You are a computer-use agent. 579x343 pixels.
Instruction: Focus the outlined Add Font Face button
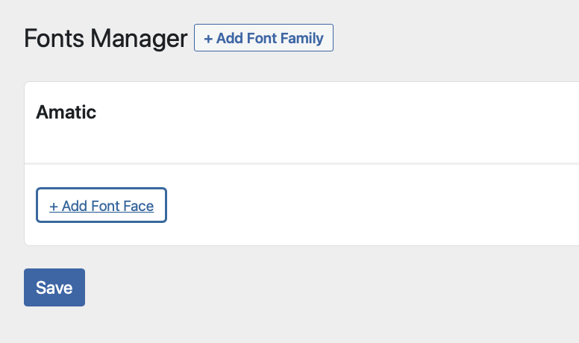(x=101, y=205)
